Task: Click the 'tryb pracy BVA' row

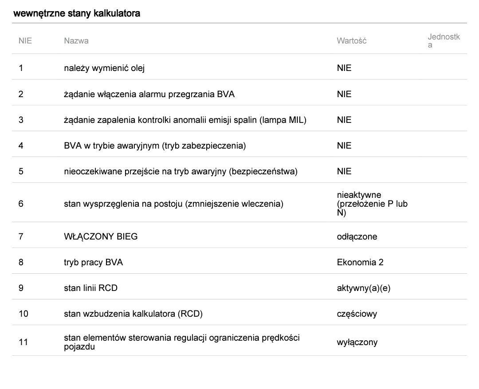Action: click(93, 262)
